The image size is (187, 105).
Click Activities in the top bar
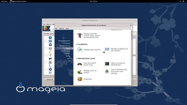[x=4, y=1]
